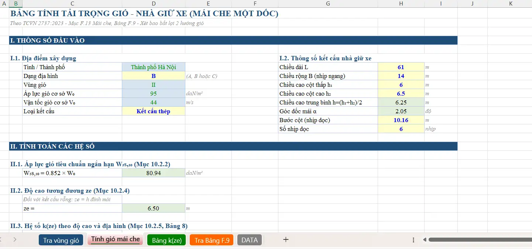The image size is (532, 249).
Task: Switch to the Tra Bảng F.9 sheet
Action: pyautogui.click(x=211, y=239)
